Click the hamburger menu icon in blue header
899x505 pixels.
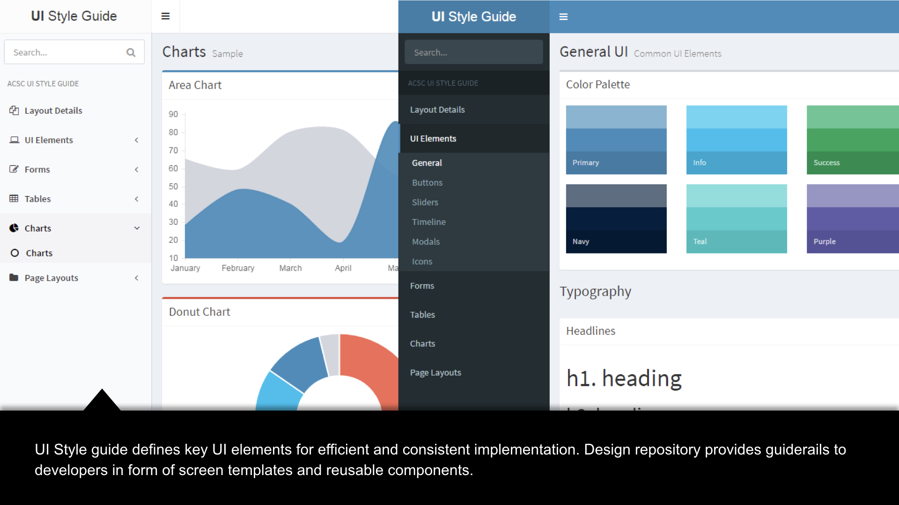point(563,17)
